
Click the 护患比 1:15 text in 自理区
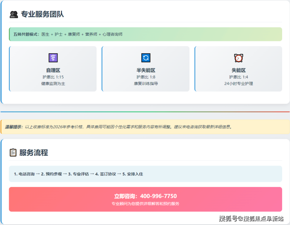point(53,77)
